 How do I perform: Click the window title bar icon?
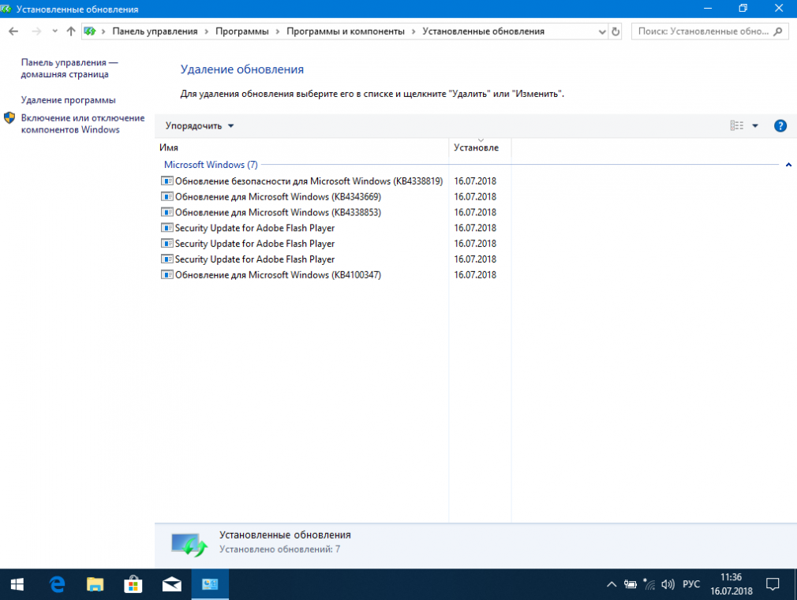pyautogui.click(x=6, y=9)
